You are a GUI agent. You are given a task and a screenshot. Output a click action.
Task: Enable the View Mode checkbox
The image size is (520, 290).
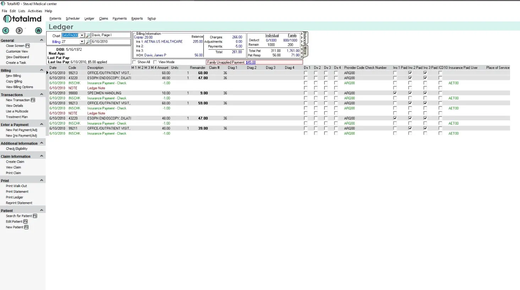[155, 62]
